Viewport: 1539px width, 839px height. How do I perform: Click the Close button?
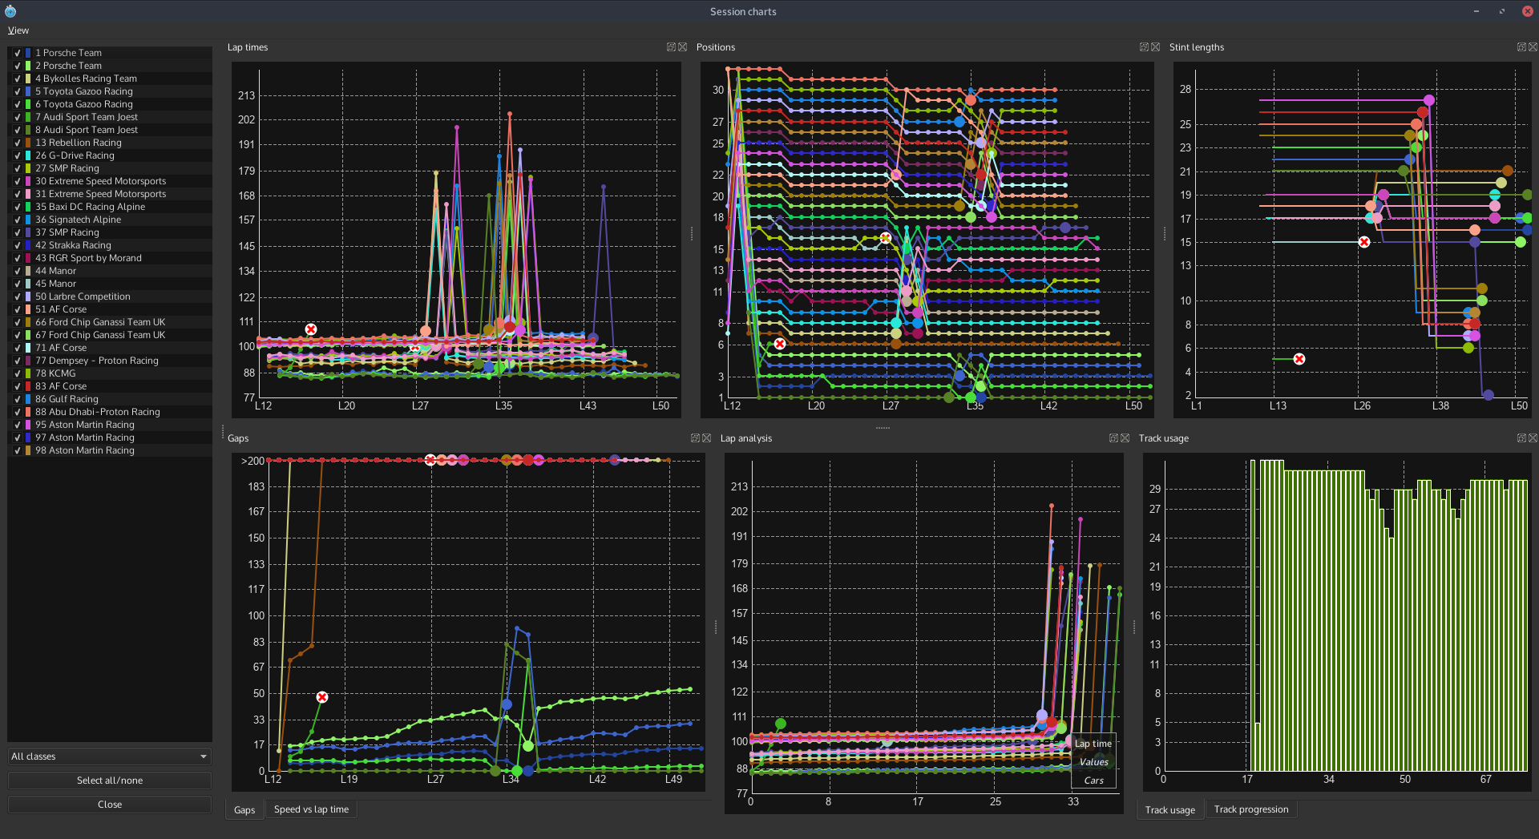109,805
